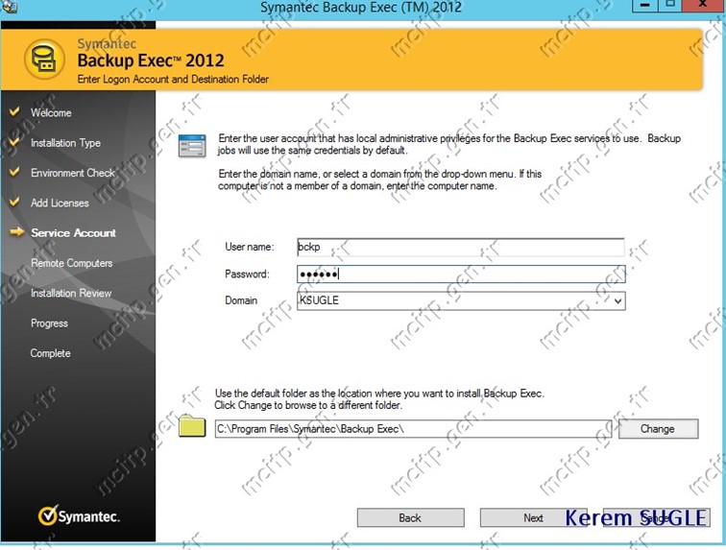Select the Remote Computers step
The height and width of the screenshot is (550, 726).
72,263
